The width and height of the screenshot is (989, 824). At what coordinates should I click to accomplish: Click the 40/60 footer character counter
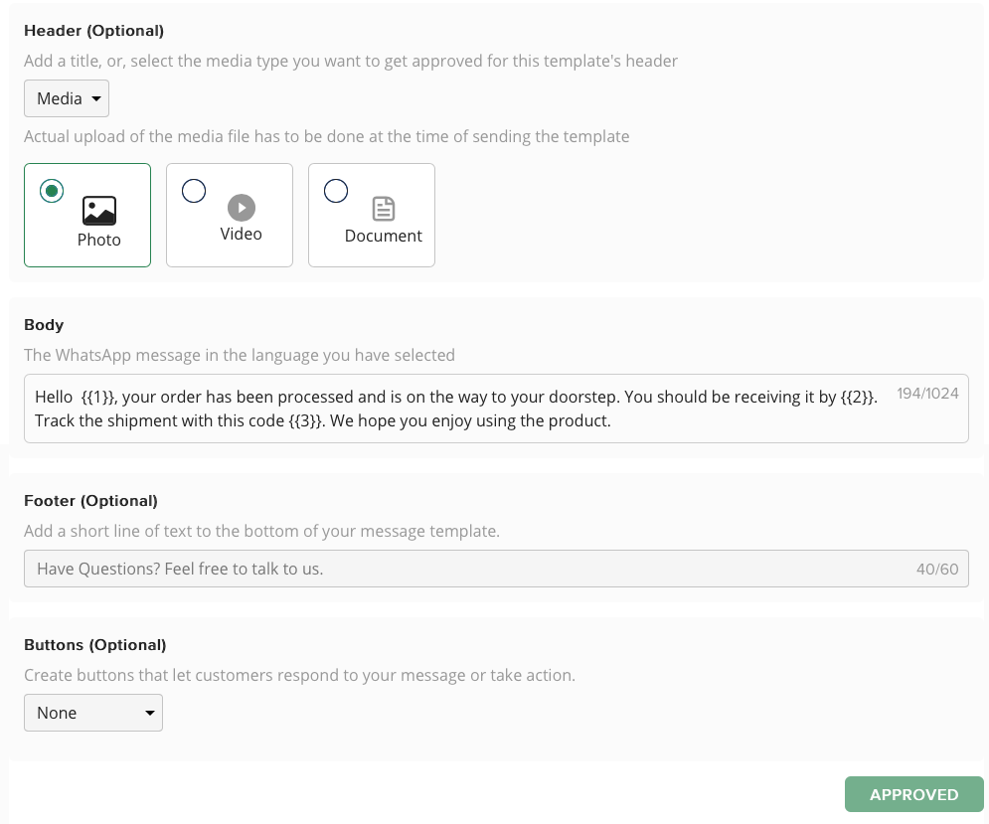pyautogui.click(x=936, y=568)
